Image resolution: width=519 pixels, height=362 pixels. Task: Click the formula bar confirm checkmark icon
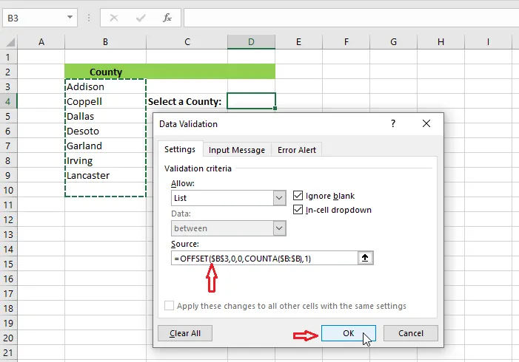[x=141, y=18]
